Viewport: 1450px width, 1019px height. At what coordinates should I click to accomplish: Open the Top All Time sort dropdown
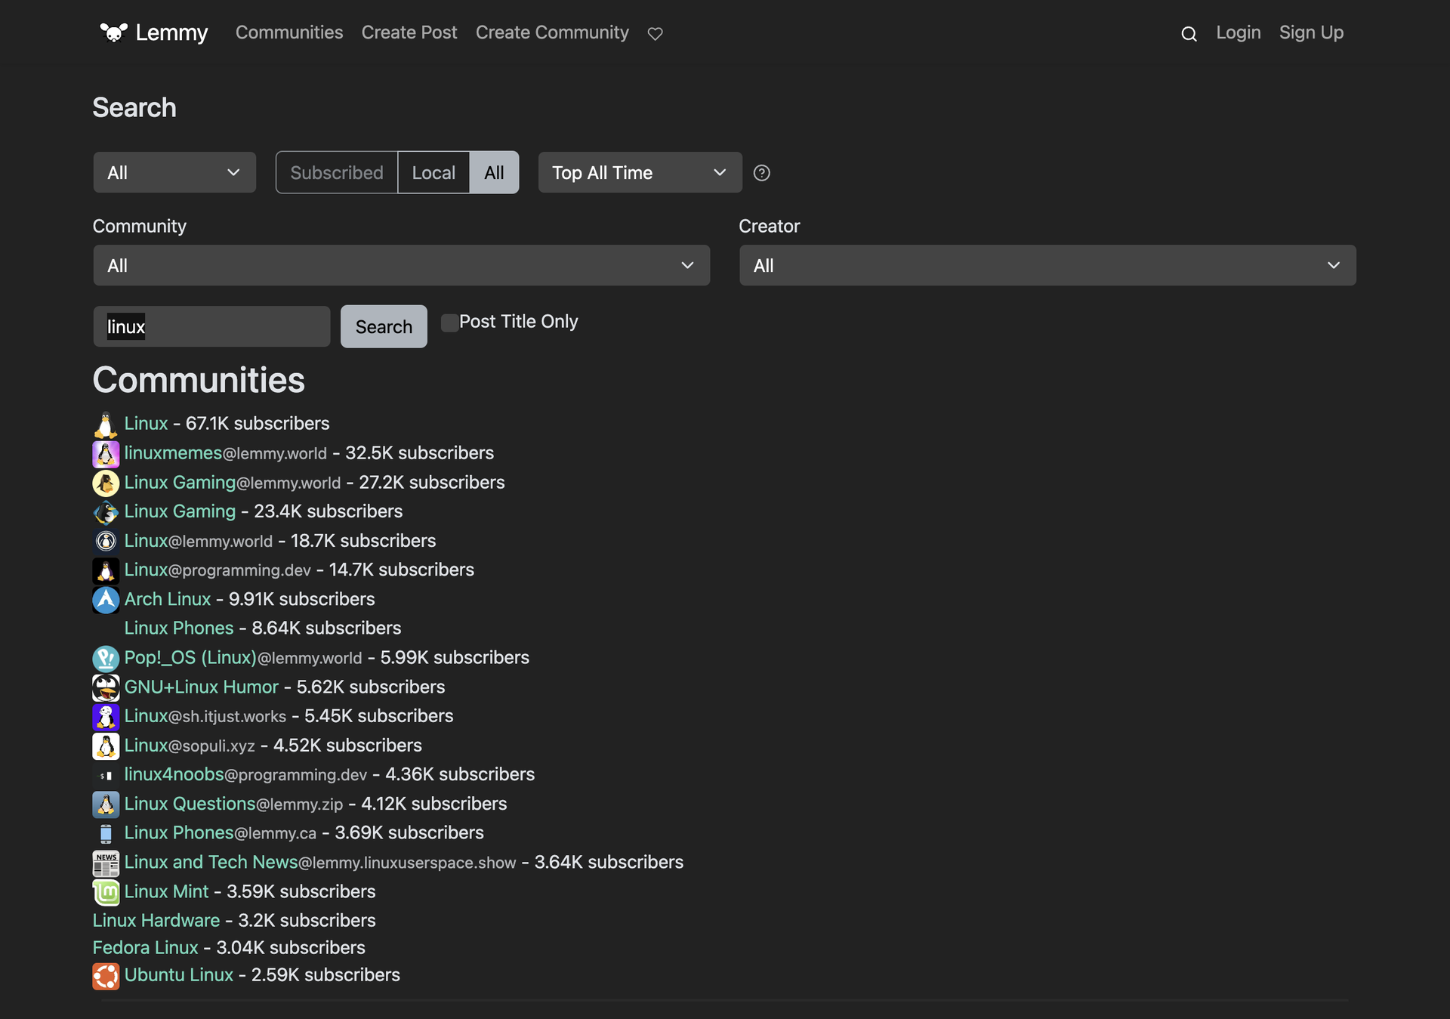click(x=640, y=173)
